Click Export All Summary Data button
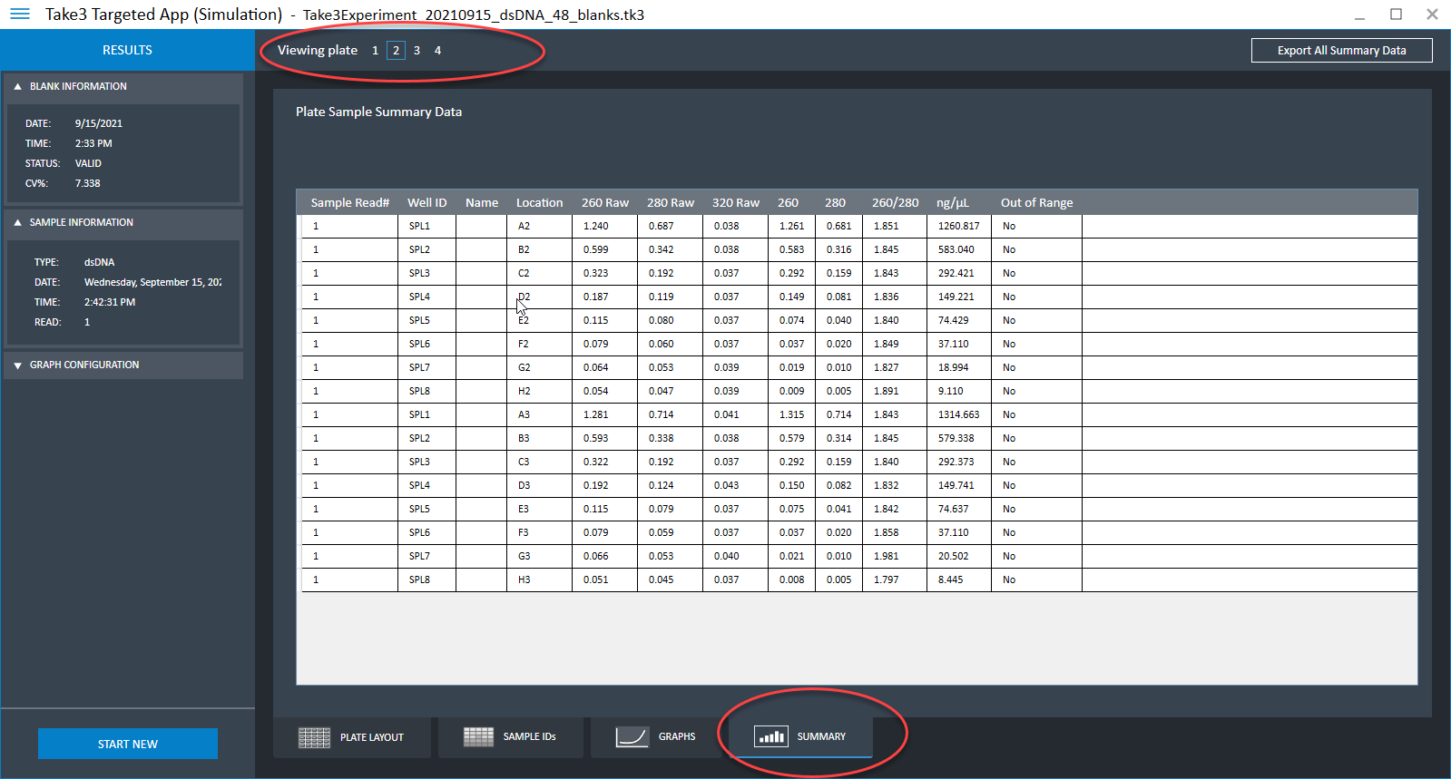The width and height of the screenshot is (1451, 779). pos(1341,51)
